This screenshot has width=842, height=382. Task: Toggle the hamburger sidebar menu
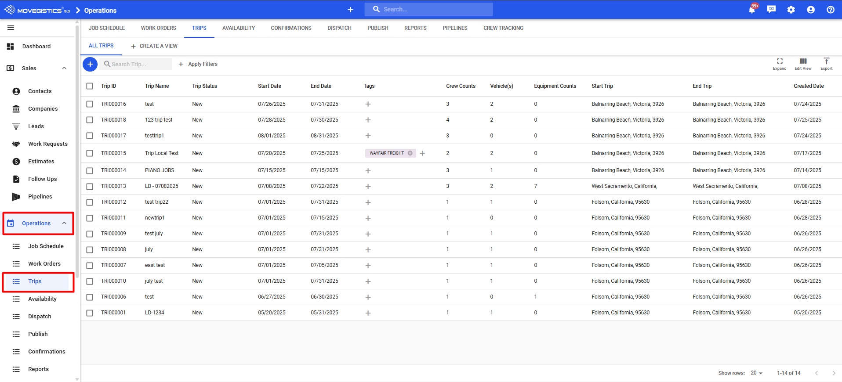pyautogui.click(x=11, y=28)
